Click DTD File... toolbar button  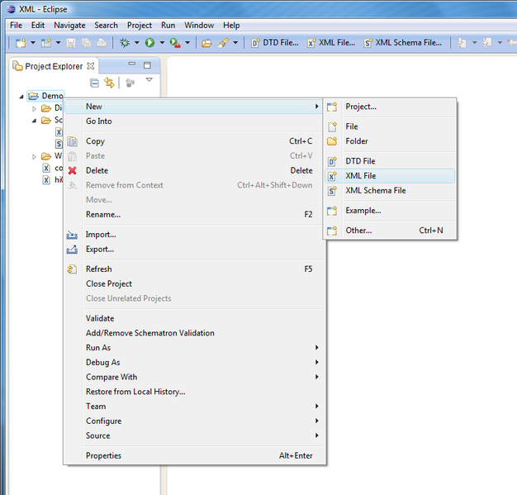tap(275, 43)
